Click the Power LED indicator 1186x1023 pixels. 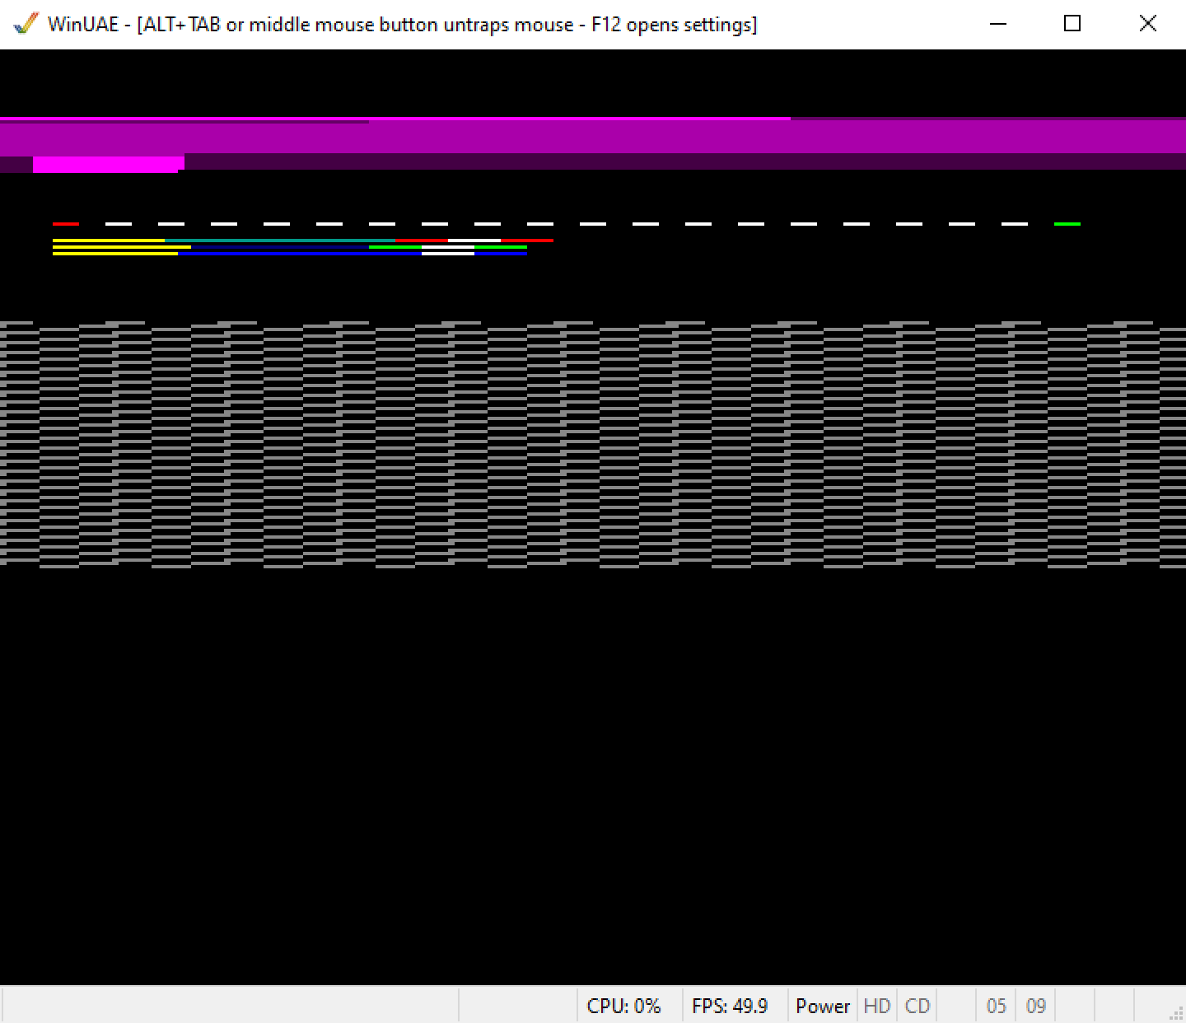pyautogui.click(x=822, y=1006)
